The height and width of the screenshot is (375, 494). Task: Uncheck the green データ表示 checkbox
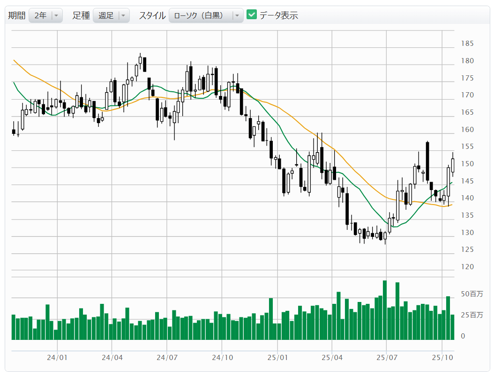[252, 15]
